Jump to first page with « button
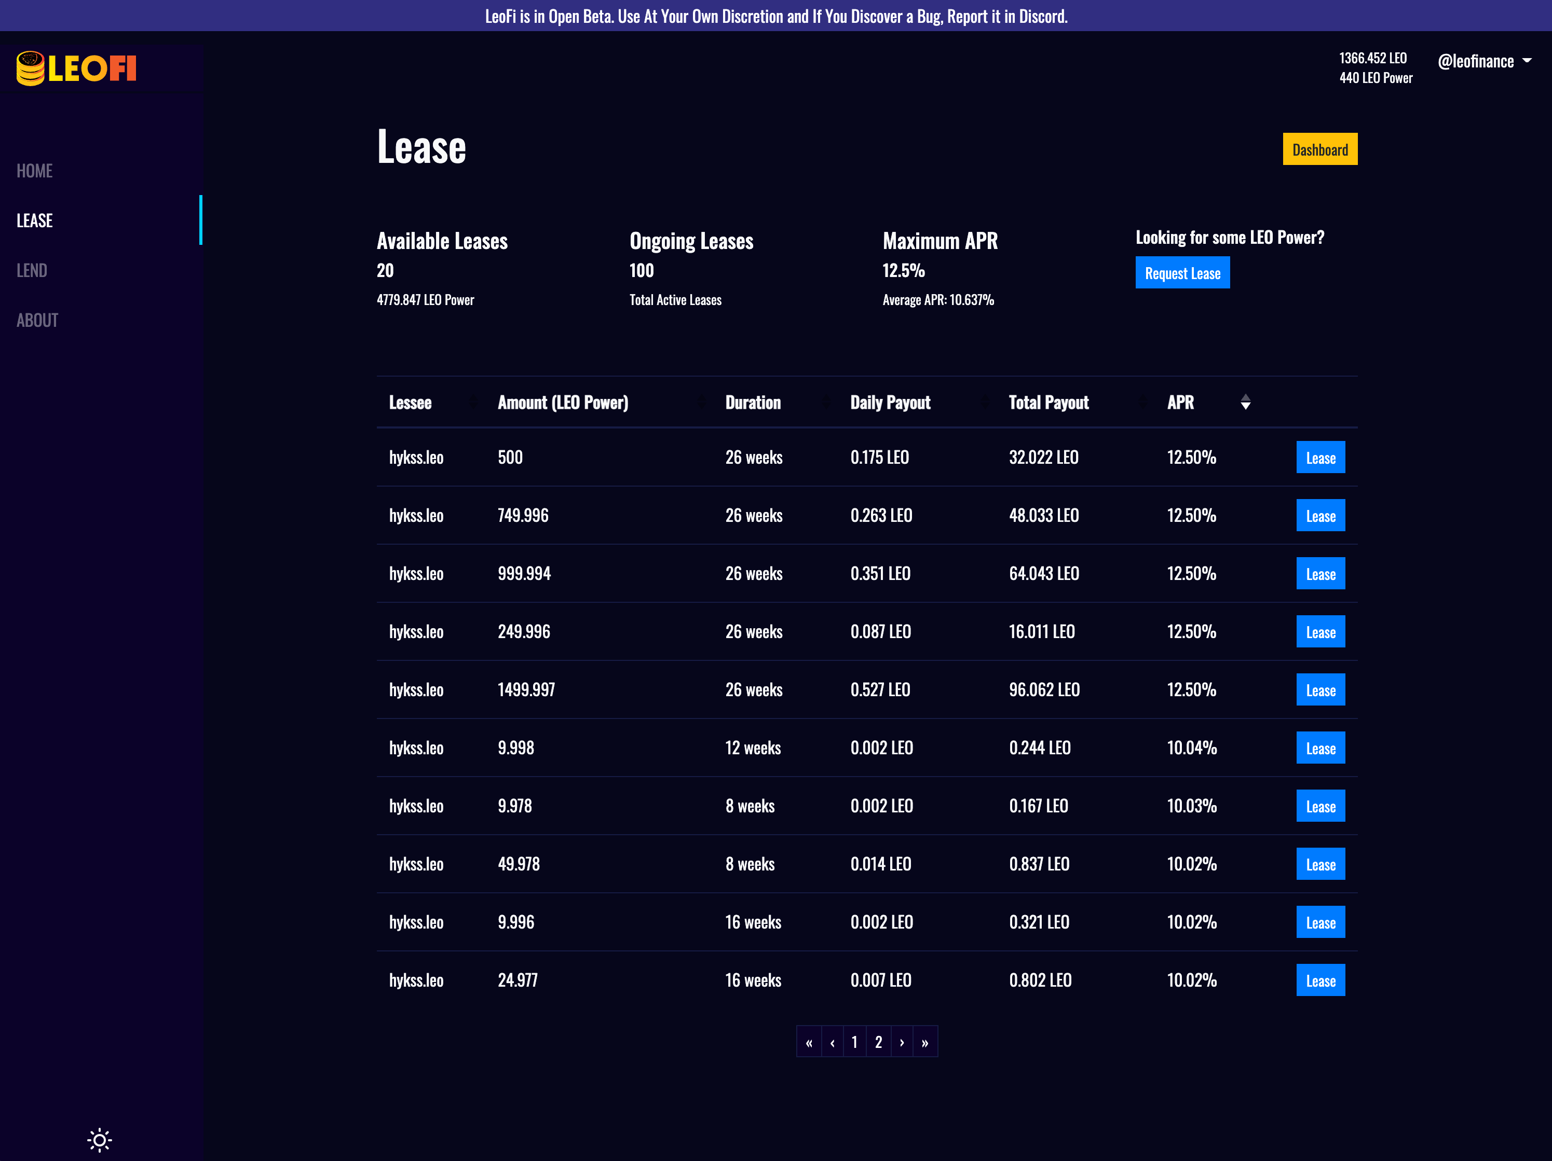The width and height of the screenshot is (1552, 1161). click(809, 1043)
